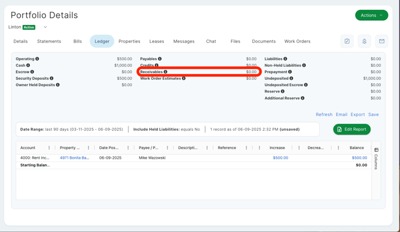Click the info icon next to Undeposited

coord(291,78)
